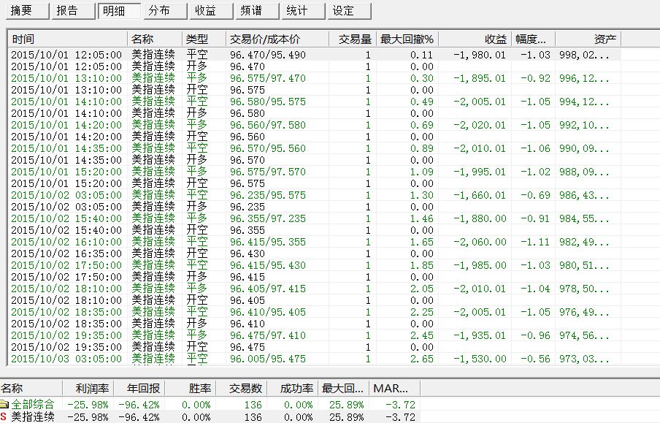Sort by the 类型 column header

click(x=204, y=39)
